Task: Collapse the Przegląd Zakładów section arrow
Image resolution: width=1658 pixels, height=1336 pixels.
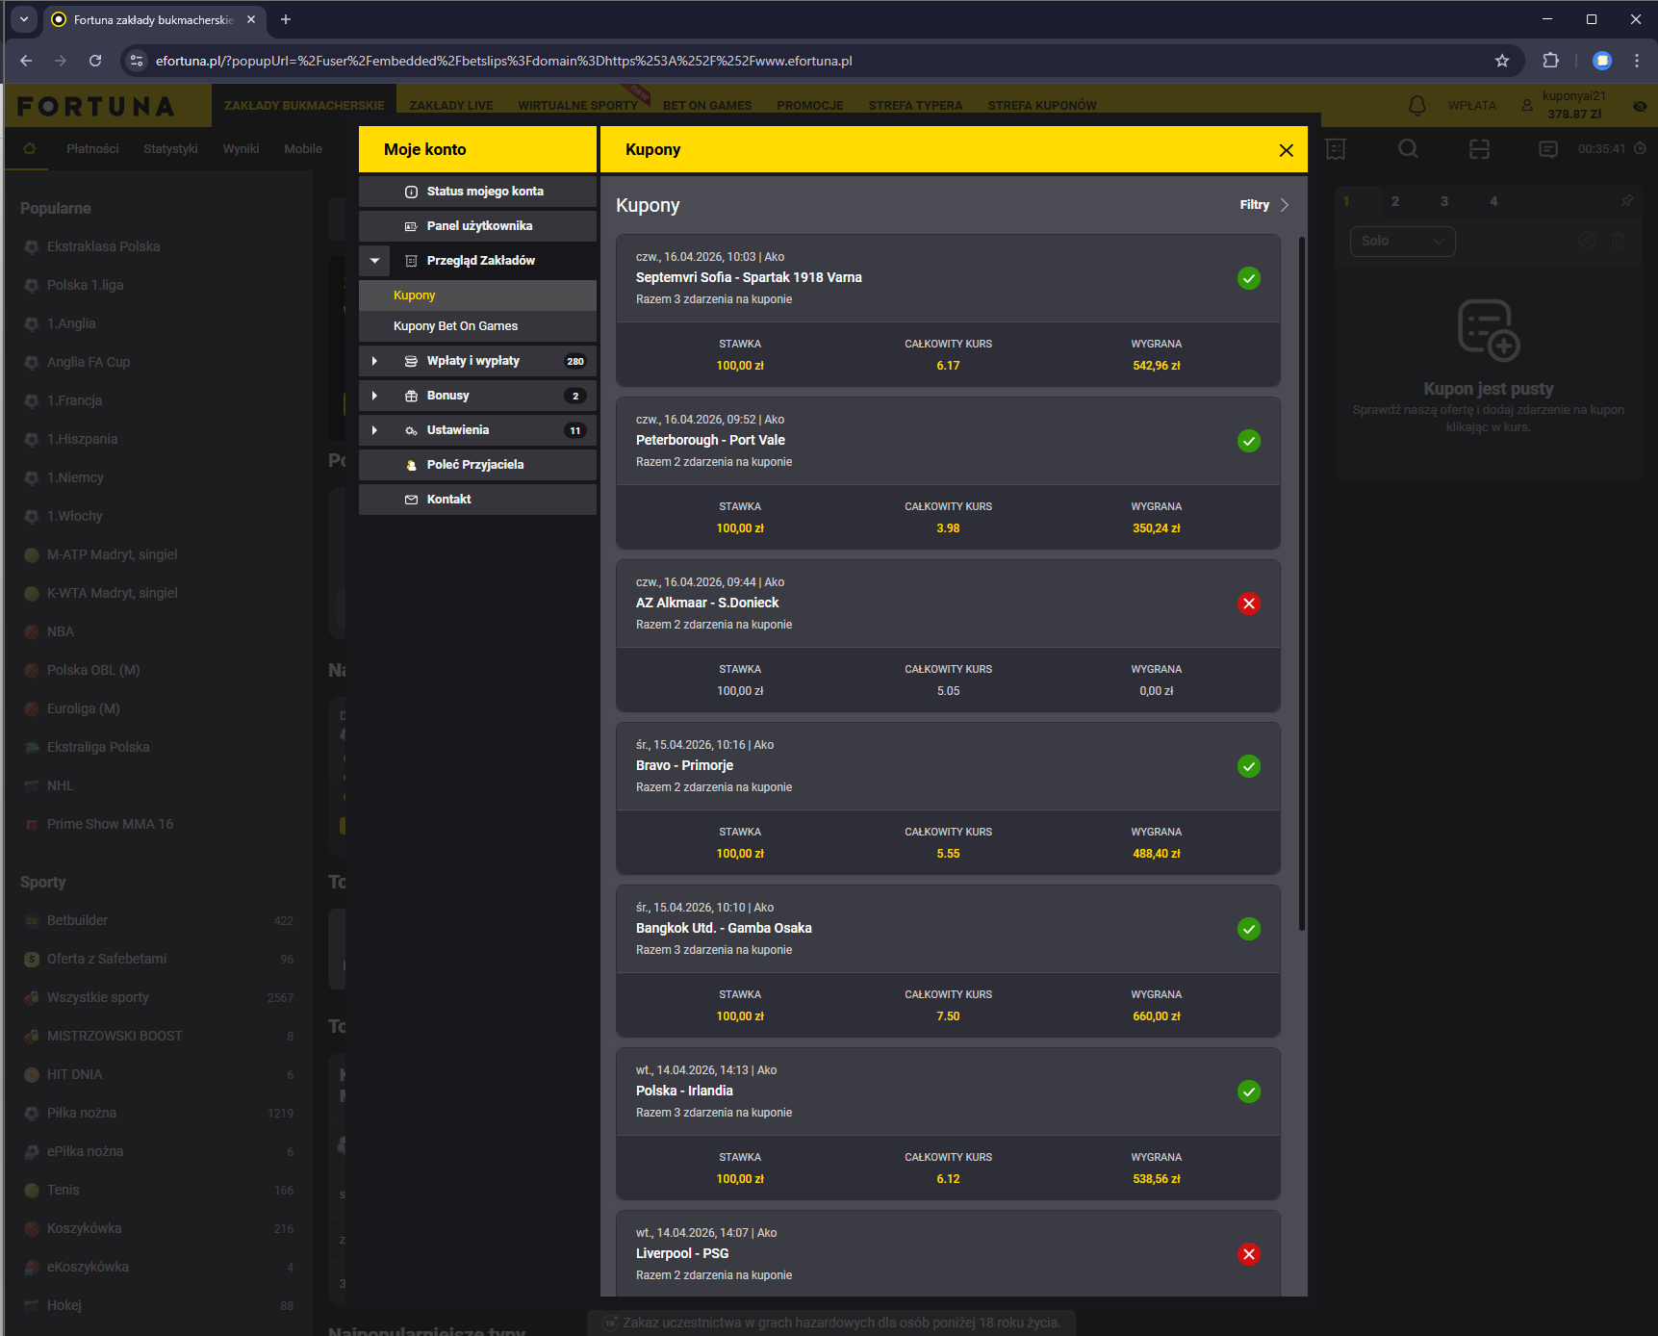Action: (x=375, y=261)
